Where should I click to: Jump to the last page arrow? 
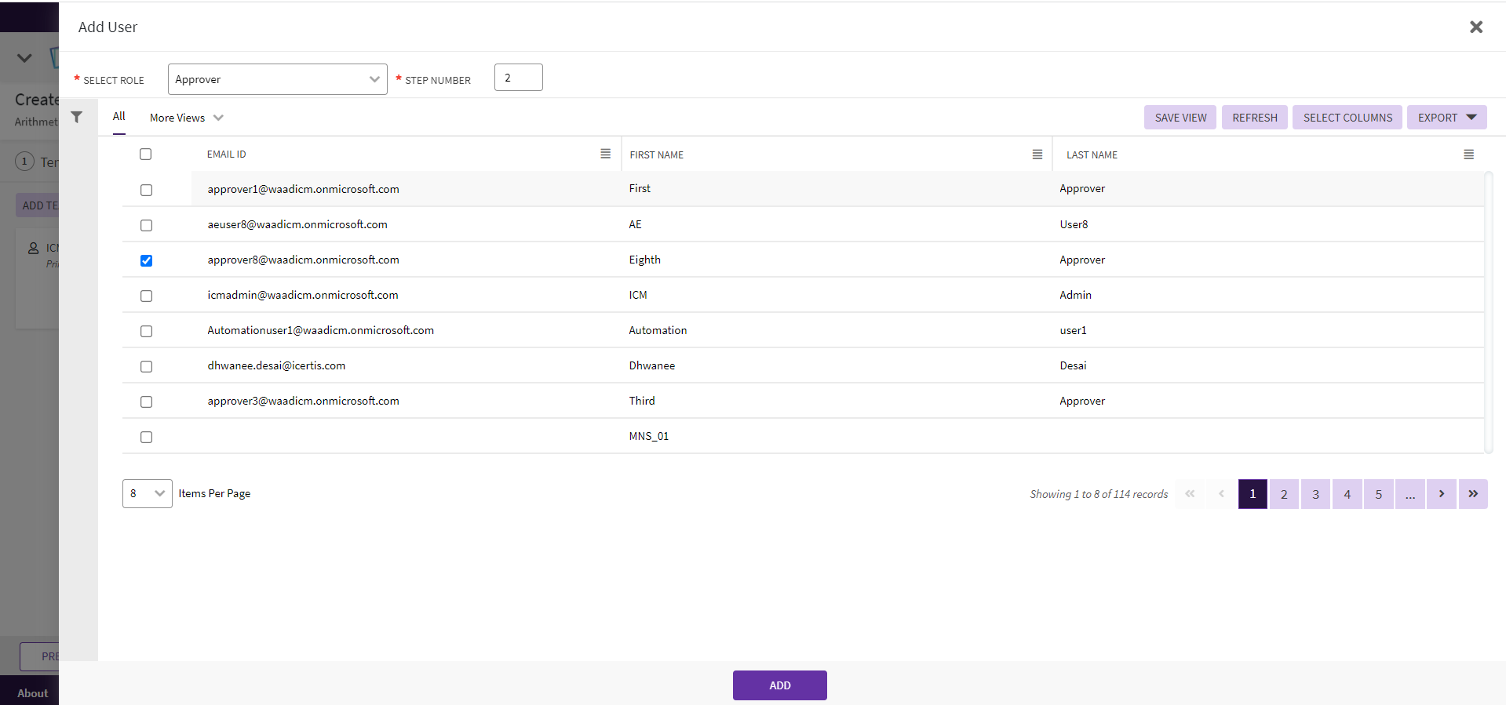coord(1473,494)
